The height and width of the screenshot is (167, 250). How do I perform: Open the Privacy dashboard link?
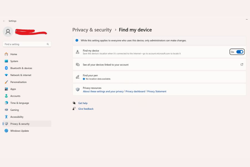click(x=135, y=92)
